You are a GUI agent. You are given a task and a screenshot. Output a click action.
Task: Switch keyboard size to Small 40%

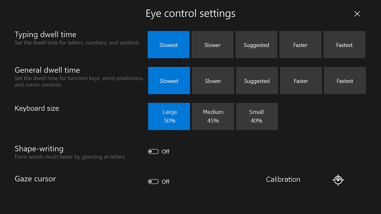pos(257,117)
